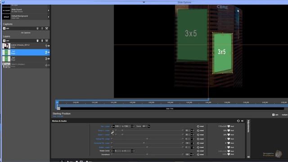Select layer 3 in the Layers list
Viewport: 288px width, 162px height.
(26, 59)
